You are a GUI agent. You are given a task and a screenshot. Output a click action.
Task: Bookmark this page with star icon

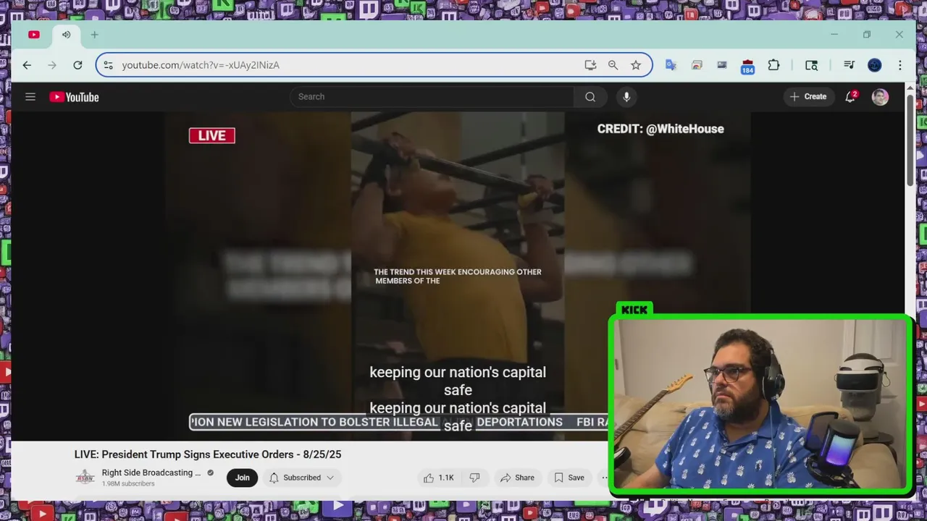[x=636, y=65]
